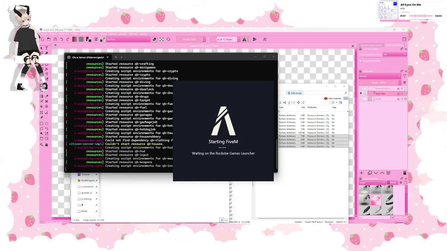This screenshot has width=447, height=251.
Task: Select 145 KB Texture dictionary row
Action: point(313,133)
